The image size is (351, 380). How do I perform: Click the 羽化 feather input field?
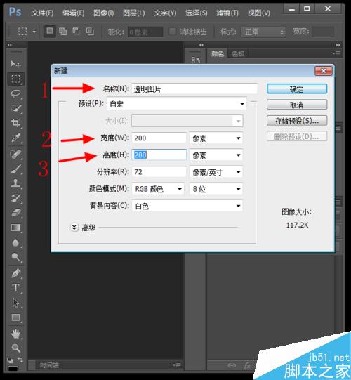point(145,32)
